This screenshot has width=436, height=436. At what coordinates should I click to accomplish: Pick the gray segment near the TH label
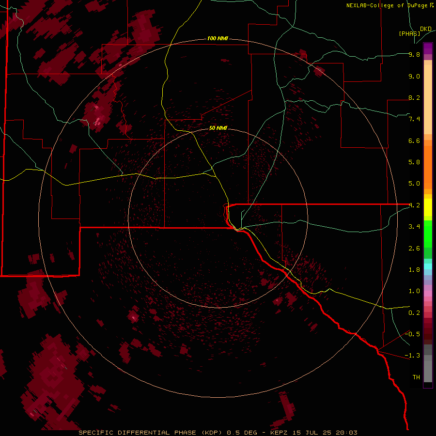(428, 371)
